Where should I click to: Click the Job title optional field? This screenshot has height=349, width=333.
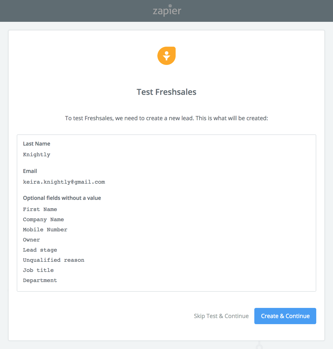(x=38, y=270)
